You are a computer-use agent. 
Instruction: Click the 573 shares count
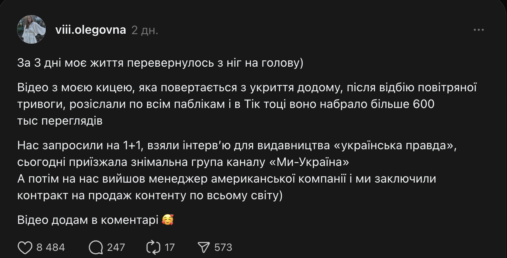tap(223, 247)
